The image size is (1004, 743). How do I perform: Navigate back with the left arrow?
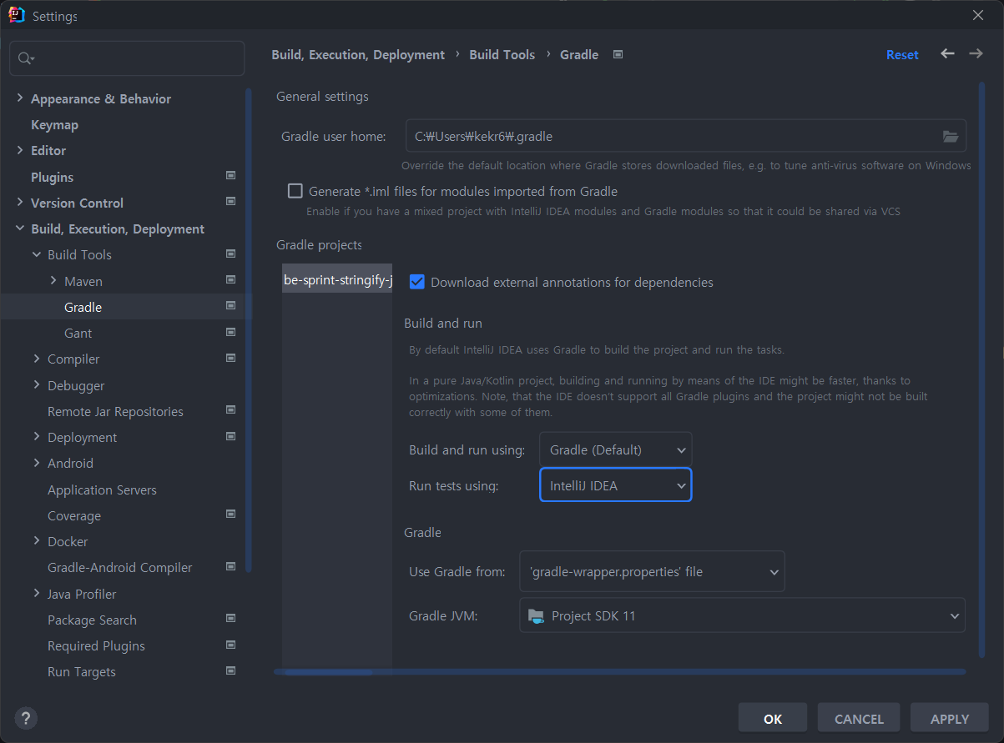coord(947,53)
